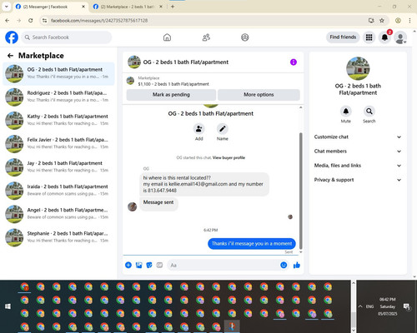Expand Privacy & support section
Screen dimensions: 417x333
358,180
